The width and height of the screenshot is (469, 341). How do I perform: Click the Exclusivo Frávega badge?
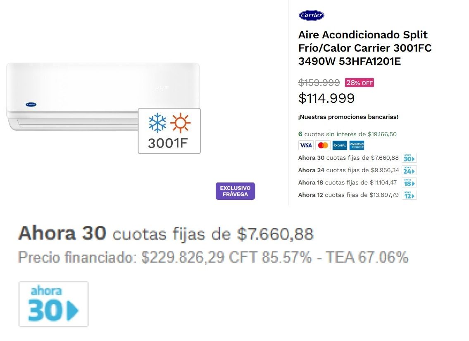pos(236,191)
